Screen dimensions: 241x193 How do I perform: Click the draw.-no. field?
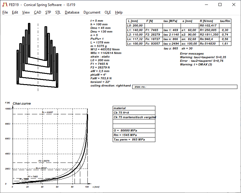tap(184, 87)
